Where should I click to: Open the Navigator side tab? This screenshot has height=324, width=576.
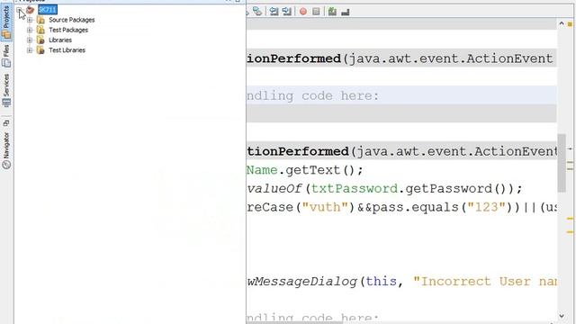click(6, 150)
